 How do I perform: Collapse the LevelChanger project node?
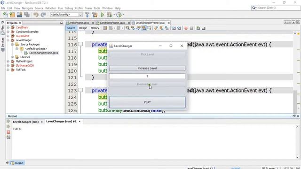point(8,40)
